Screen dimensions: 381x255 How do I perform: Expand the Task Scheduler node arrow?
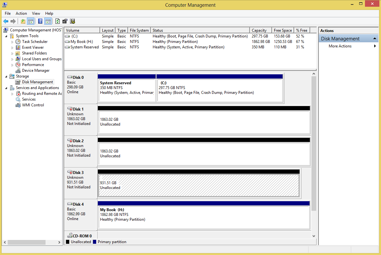point(13,42)
